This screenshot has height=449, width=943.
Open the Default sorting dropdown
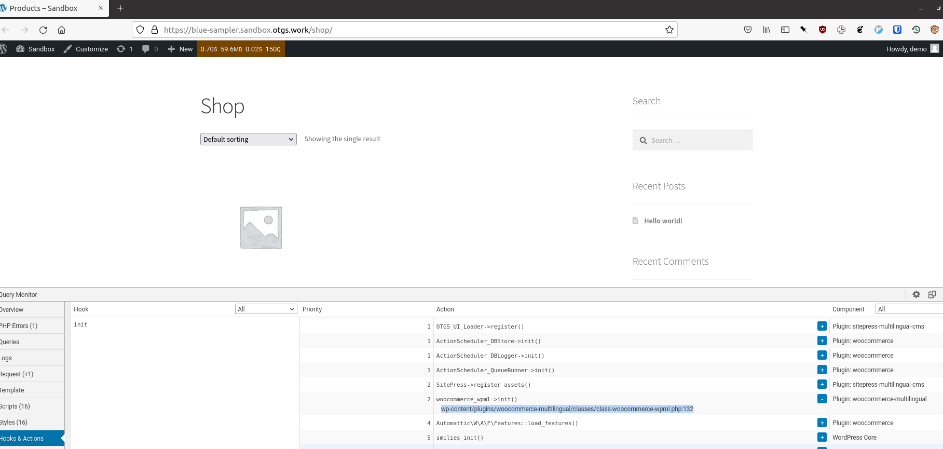(x=248, y=139)
